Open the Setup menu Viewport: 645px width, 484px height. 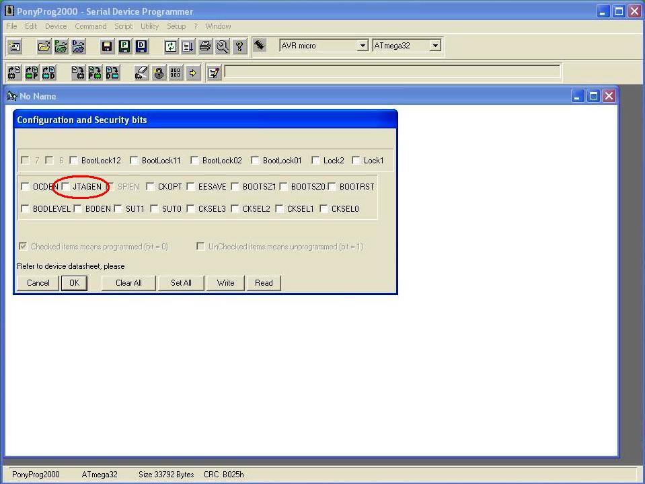coord(176,26)
